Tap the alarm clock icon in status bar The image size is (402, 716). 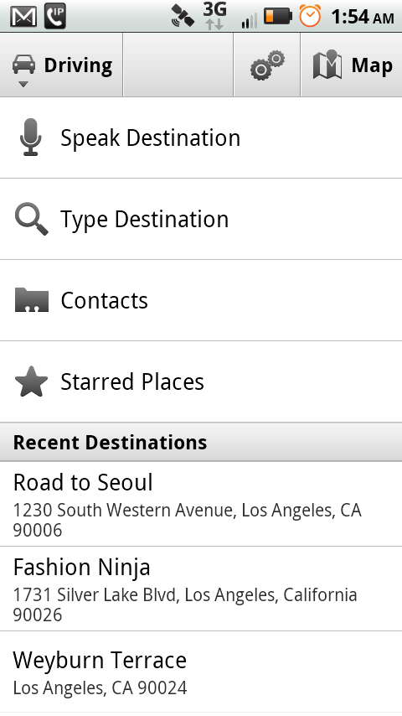(310, 16)
